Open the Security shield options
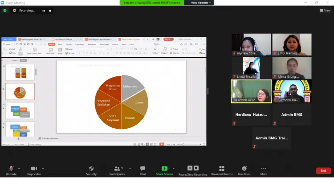This screenshot has width=334, height=178. click(x=91, y=171)
